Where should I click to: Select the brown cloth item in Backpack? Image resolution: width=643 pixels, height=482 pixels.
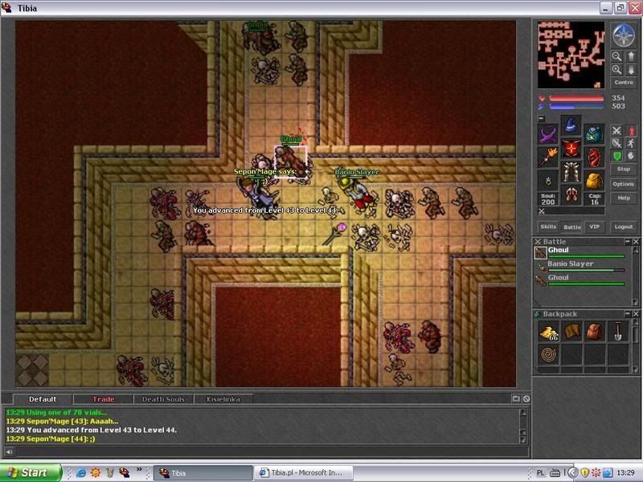571,332
